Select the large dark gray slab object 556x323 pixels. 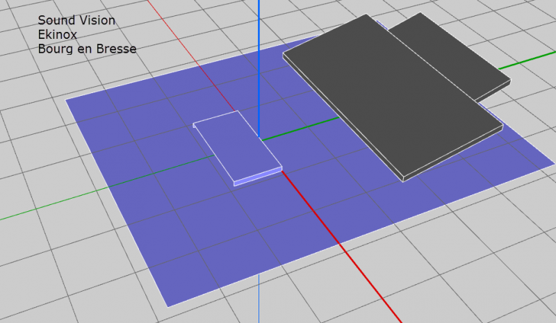pos(393,99)
